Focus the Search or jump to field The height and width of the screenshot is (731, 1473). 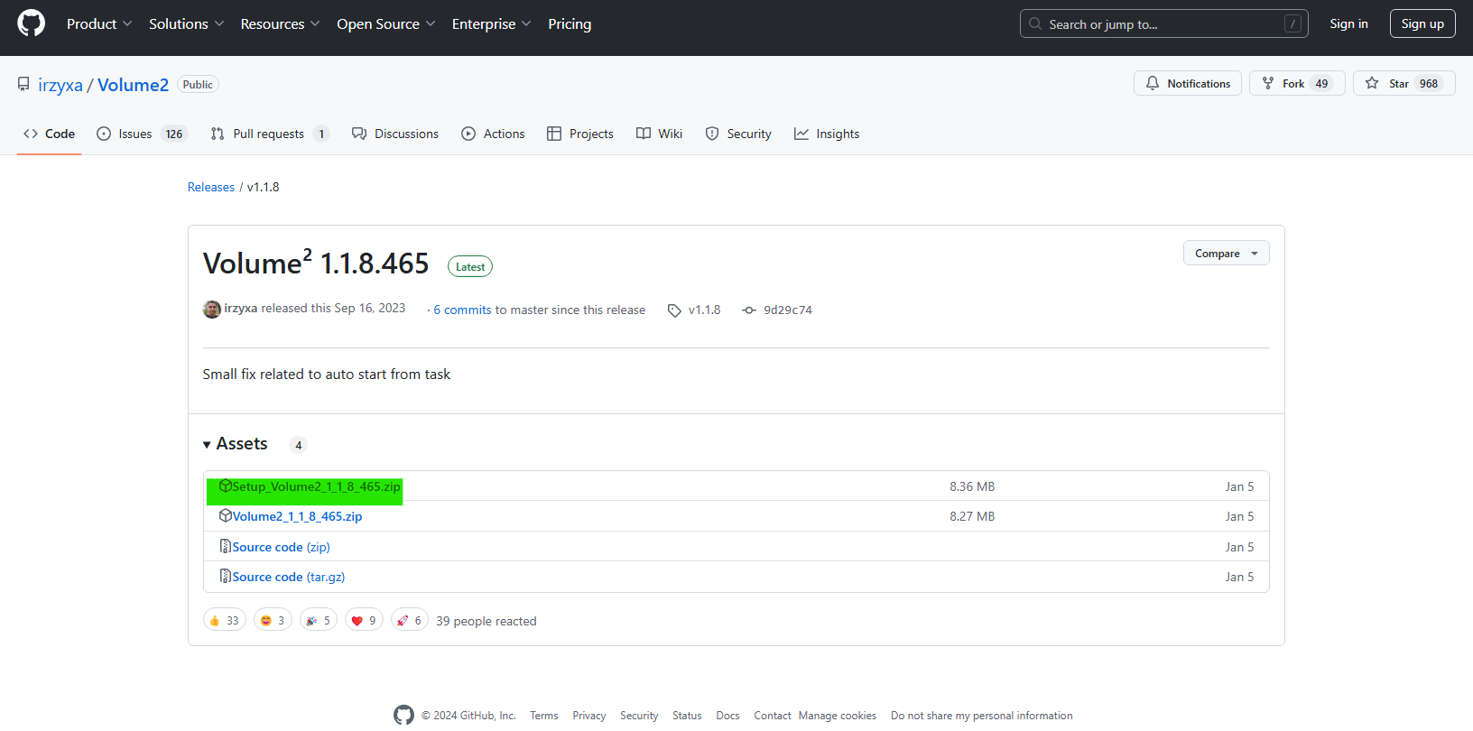1163,23
